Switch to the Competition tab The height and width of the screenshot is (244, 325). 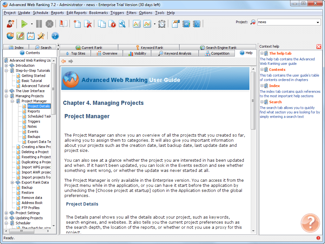217,53
